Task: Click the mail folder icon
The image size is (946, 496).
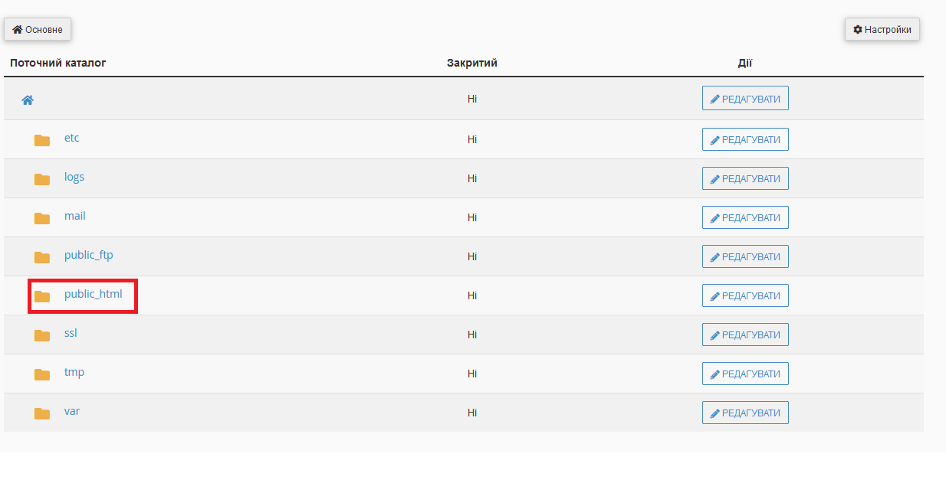Action: point(42,218)
